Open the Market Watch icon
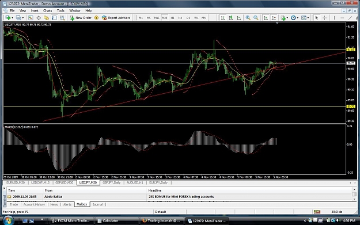This screenshot has height=225, width=360. coord(31,18)
